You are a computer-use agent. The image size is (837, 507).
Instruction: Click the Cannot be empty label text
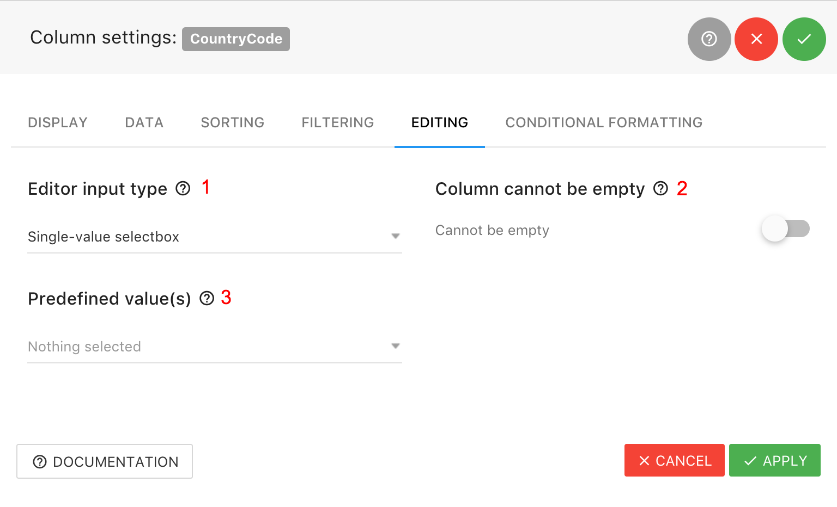pyautogui.click(x=492, y=231)
